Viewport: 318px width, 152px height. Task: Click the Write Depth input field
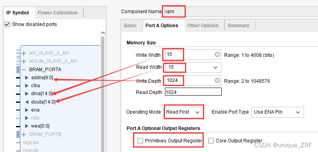pyautogui.click(x=193, y=80)
